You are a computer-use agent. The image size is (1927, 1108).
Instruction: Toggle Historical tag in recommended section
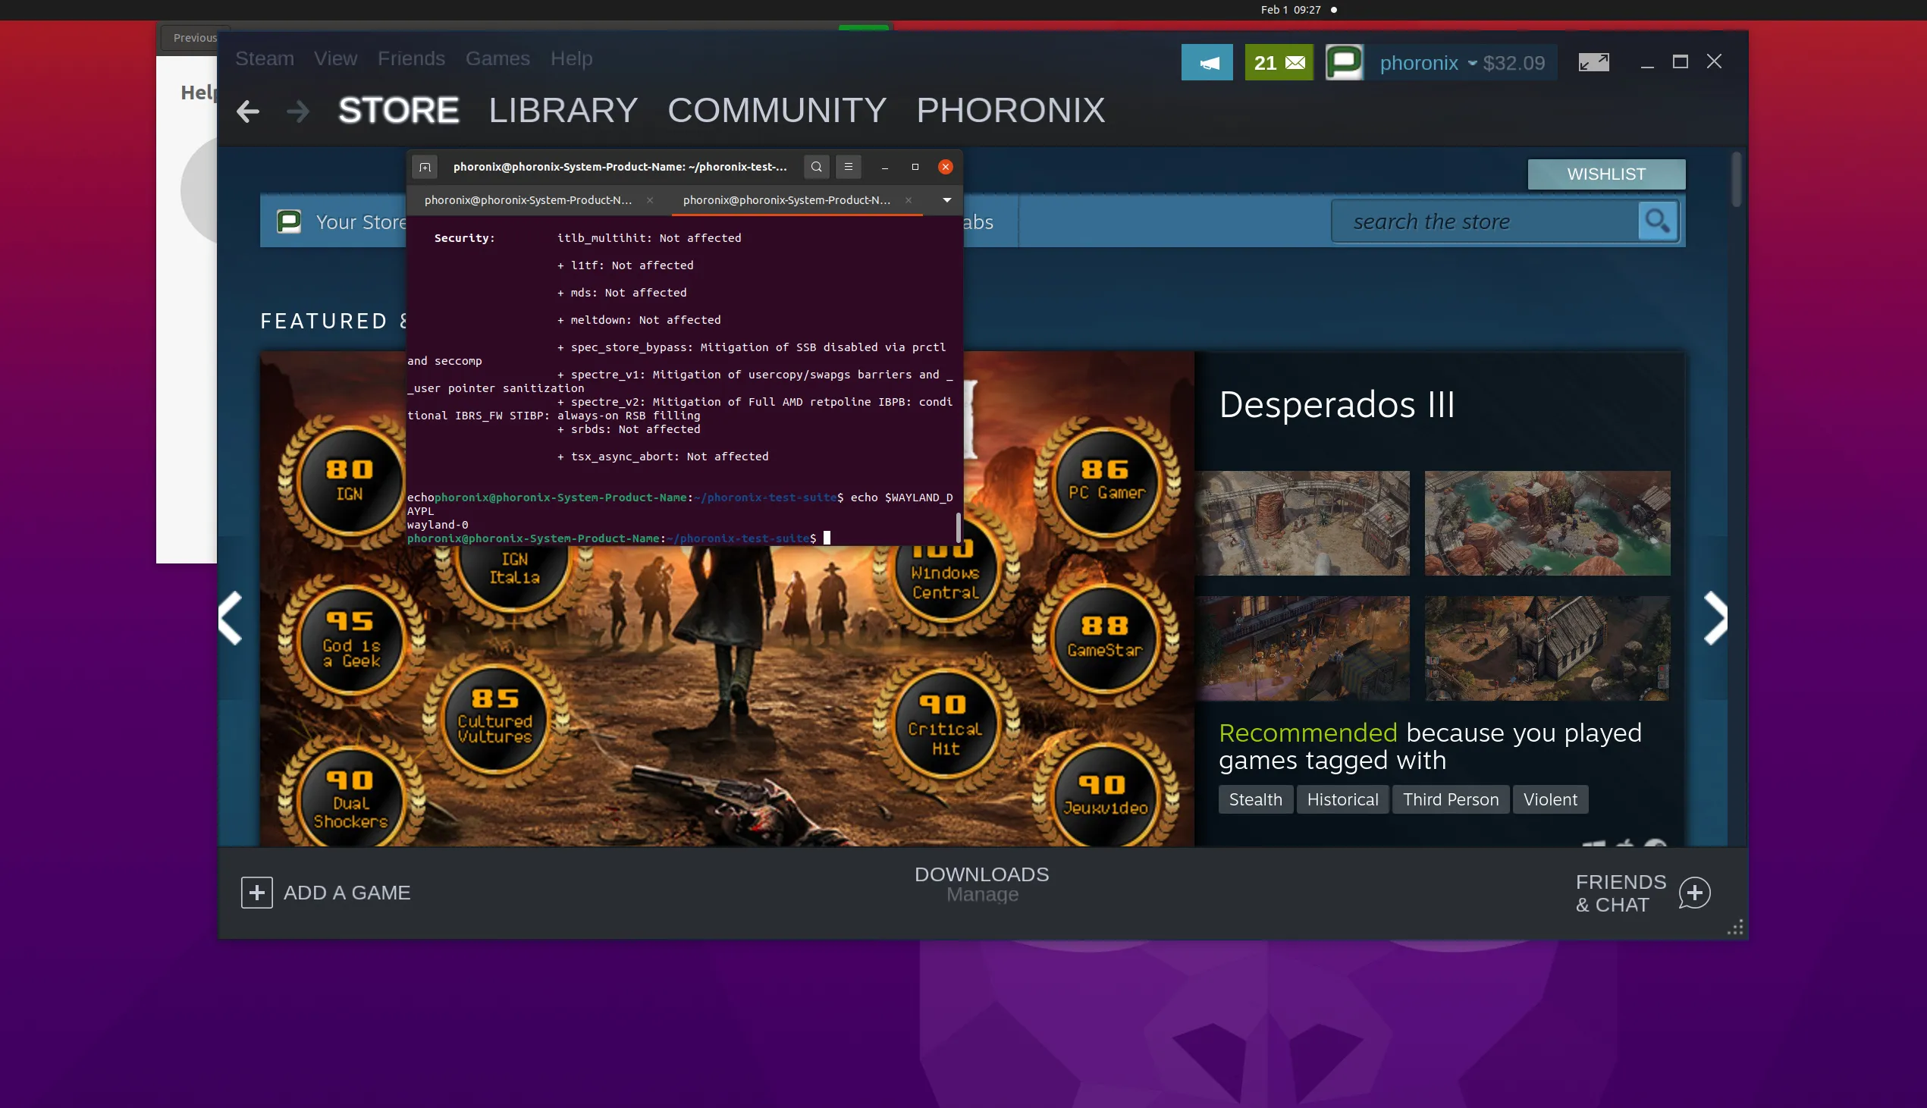(1342, 799)
